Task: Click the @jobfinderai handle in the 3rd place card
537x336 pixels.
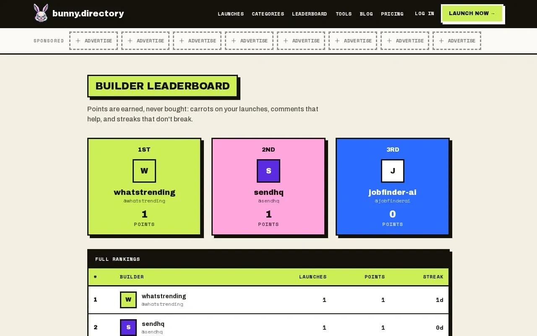Action: (393, 201)
